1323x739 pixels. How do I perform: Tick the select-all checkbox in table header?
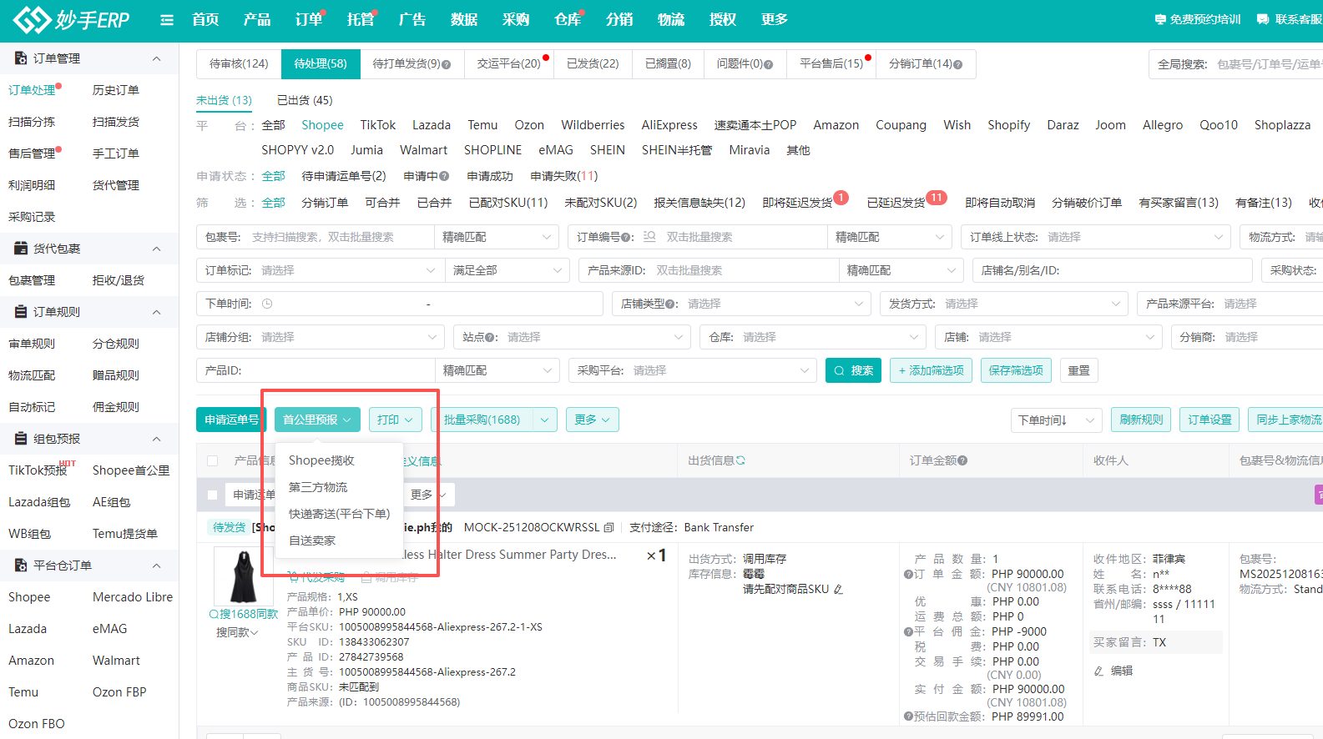pos(213,460)
